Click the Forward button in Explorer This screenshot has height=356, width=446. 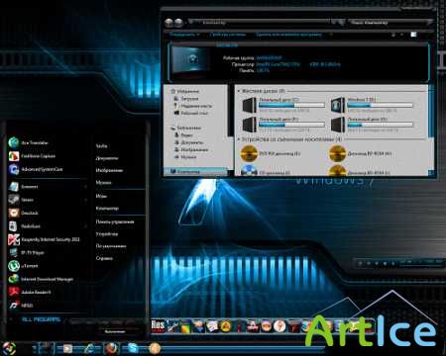(x=178, y=23)
